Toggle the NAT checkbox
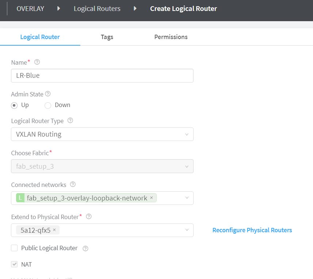The width and height of the screenshot is (313, 279). [x=14, y=264]
